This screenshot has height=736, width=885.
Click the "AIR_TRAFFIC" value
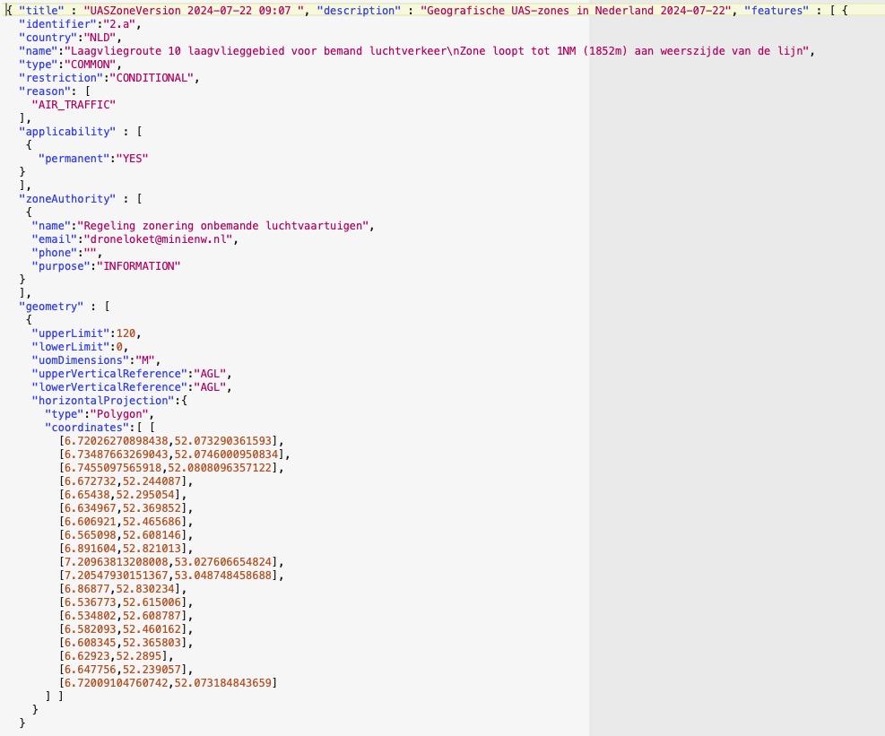pyautogui.click(x=74, y=105)
